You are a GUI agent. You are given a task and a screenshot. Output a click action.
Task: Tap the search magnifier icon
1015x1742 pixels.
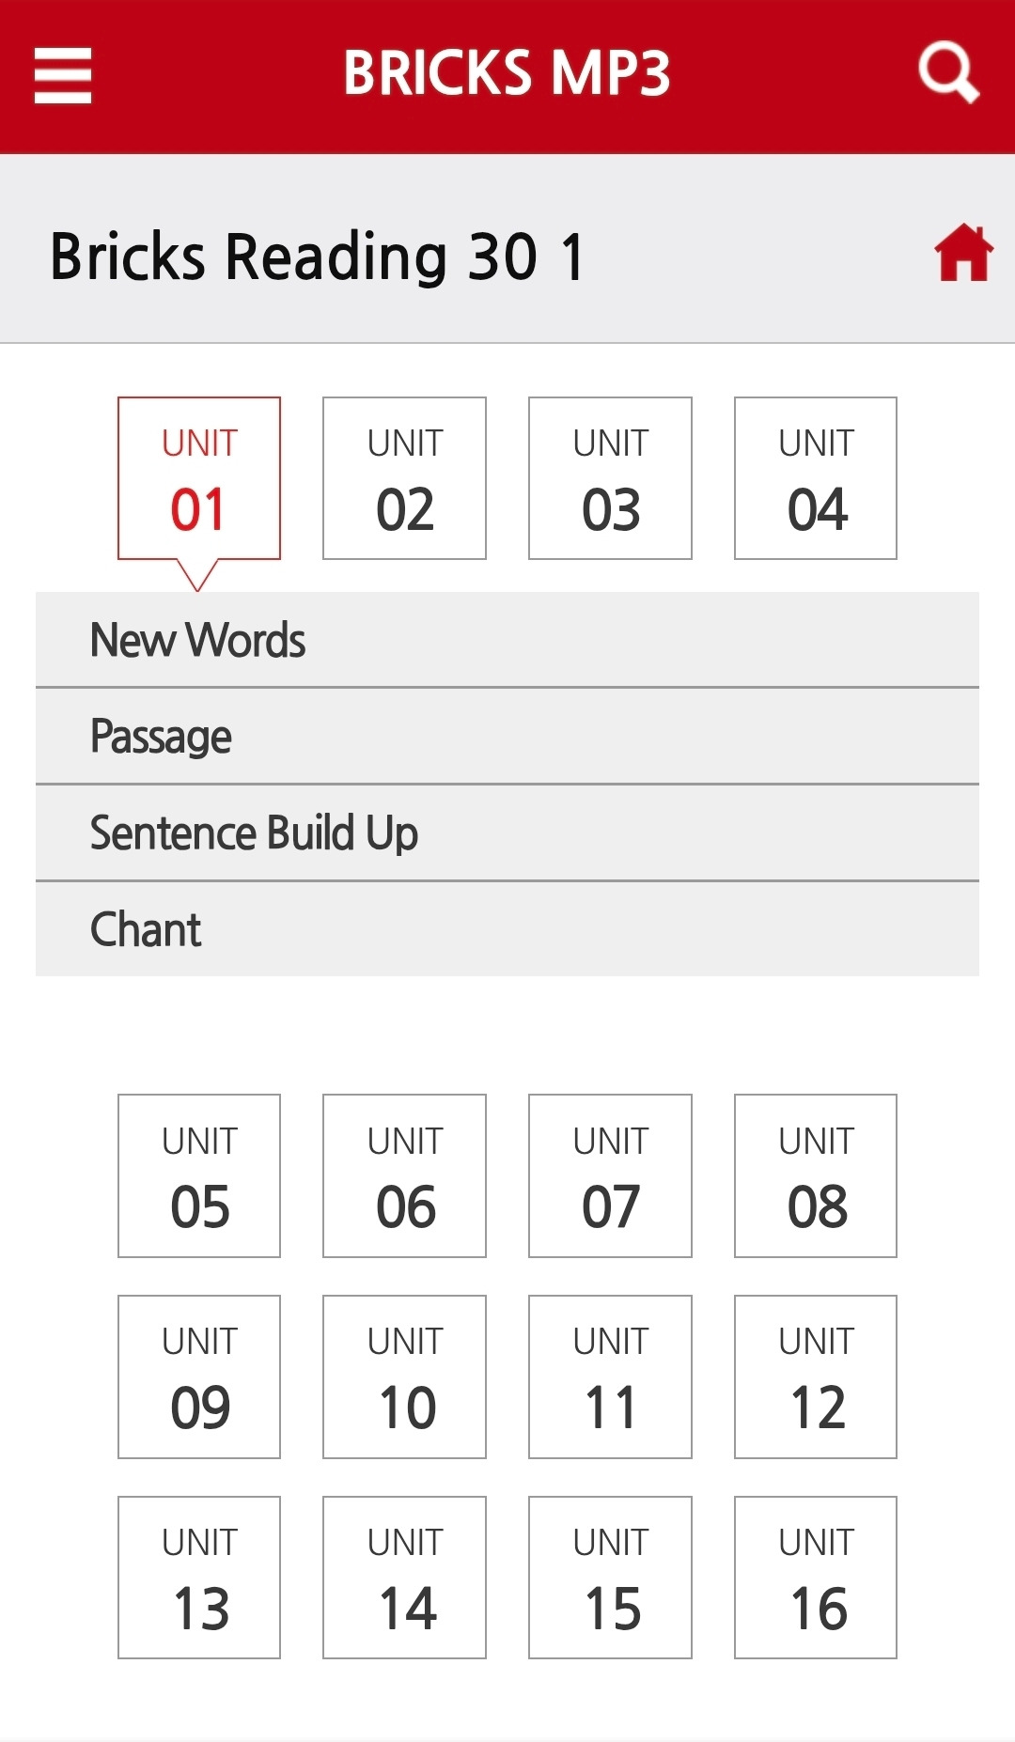(948, 72)
